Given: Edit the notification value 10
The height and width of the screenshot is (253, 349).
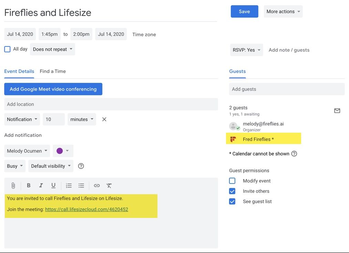Looking at the screenshot, I should pos(54,119).
